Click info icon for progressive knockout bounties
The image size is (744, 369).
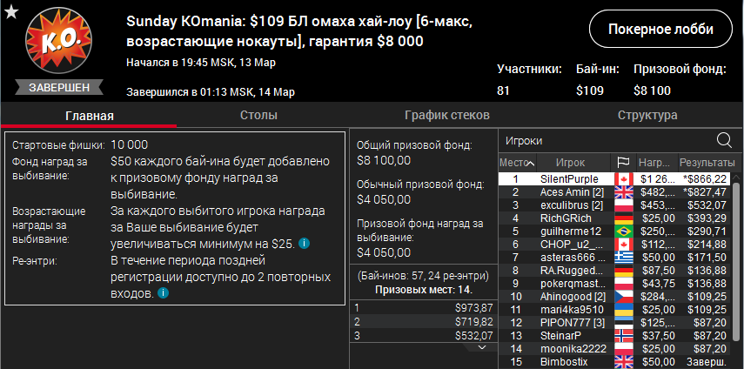pos(304,244)
